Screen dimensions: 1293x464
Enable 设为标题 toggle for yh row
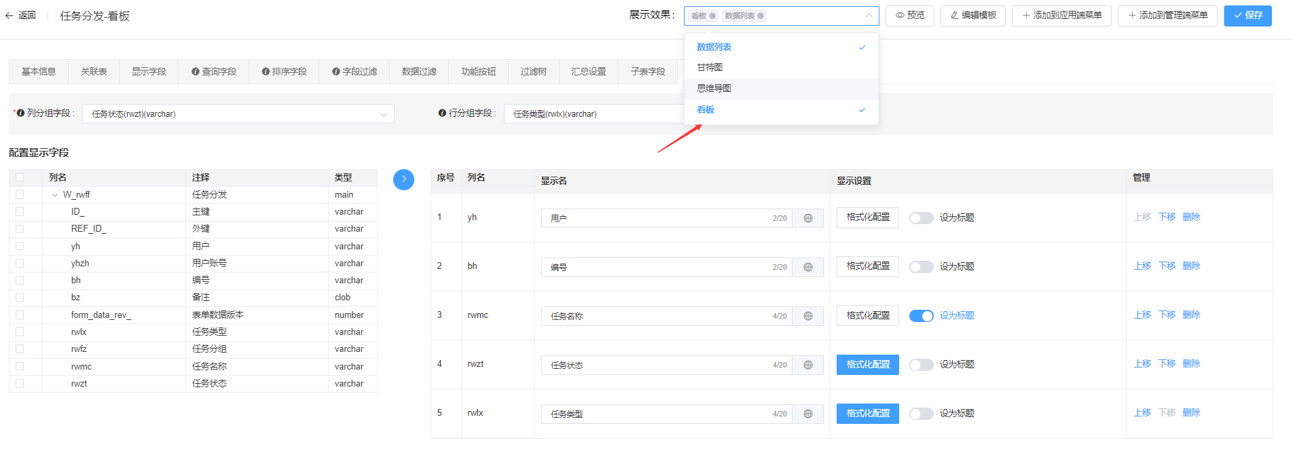pyautogui.click(x=921, y=218)
